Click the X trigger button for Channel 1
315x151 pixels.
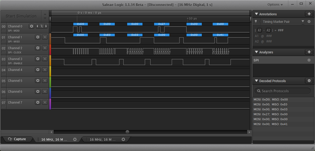coord(45,37)
